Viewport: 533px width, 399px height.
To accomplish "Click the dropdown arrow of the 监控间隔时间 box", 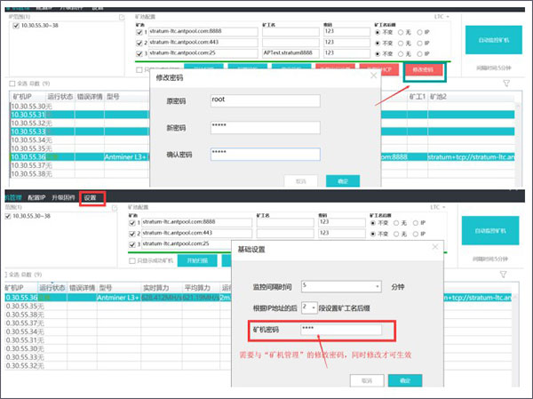I will click(x=377, y=286).
